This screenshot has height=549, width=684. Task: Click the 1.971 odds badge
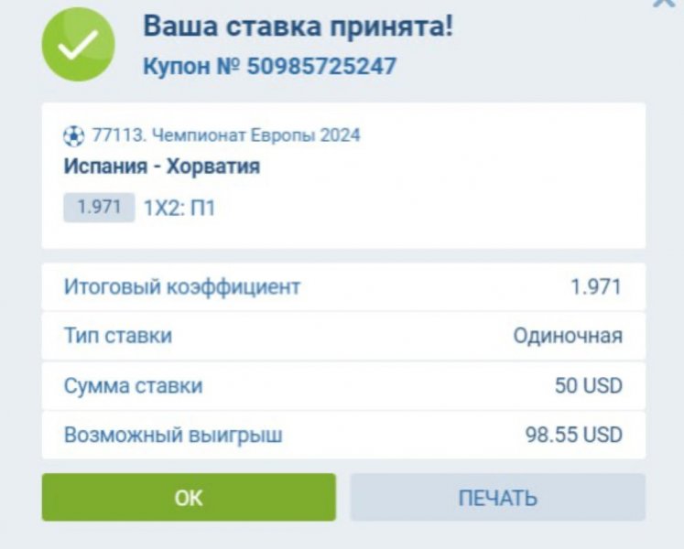(99, 208)
